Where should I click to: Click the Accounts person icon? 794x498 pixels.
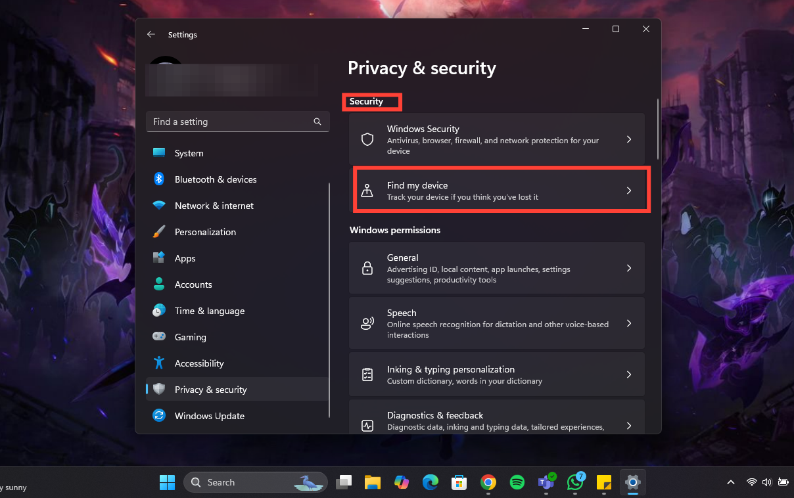[x=159, y=284]
